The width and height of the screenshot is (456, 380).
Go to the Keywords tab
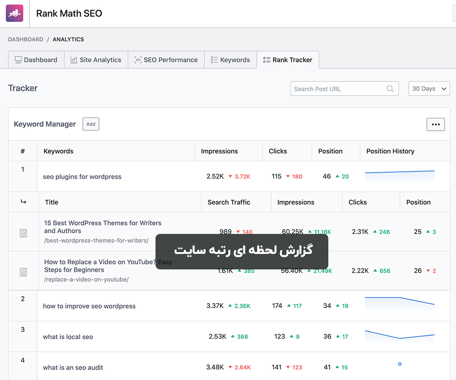coord(231,60)
